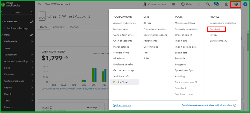The image size is (250, 113).
Task: Open Subscriptions and billing
Action: 223,23
